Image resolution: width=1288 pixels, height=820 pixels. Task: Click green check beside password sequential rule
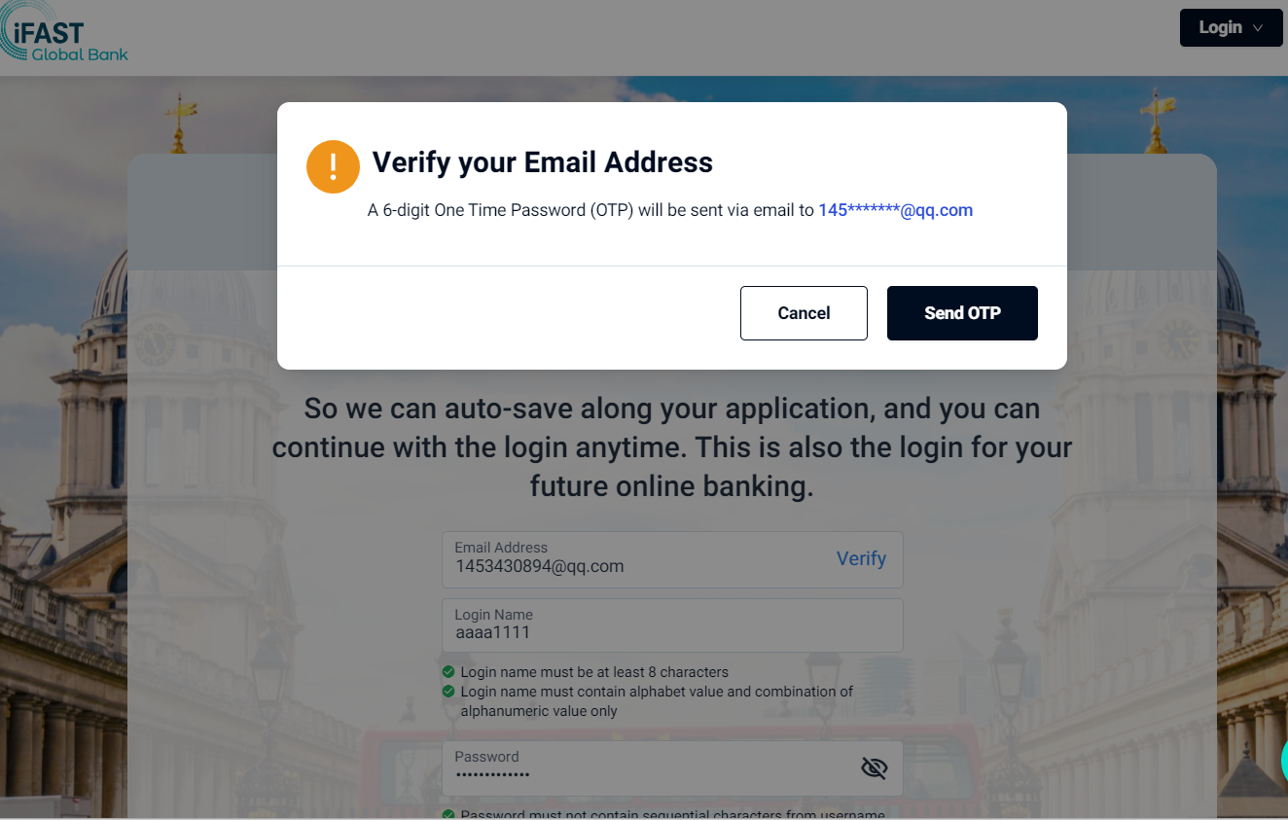coord(448,814)
